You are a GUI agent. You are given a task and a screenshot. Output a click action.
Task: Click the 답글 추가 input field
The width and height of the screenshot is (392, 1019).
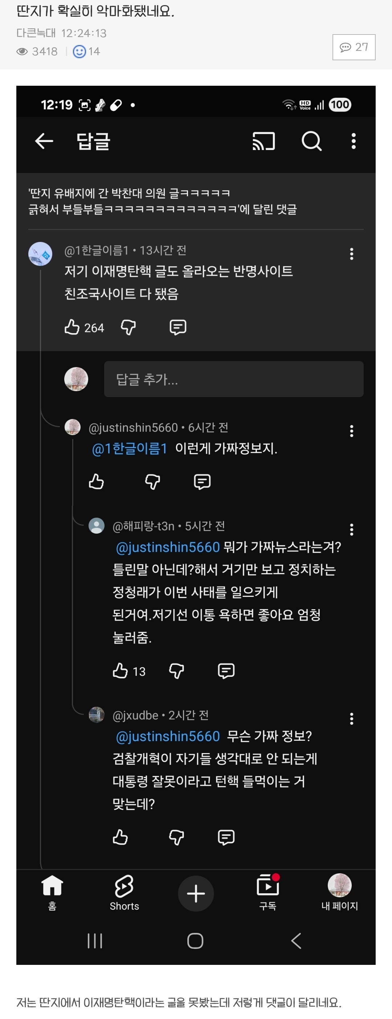(233, 379)
